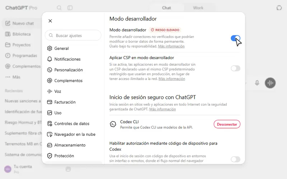Open Más información link under Modo desarrollador
The image size is (287, 179).
click(171, 46)
